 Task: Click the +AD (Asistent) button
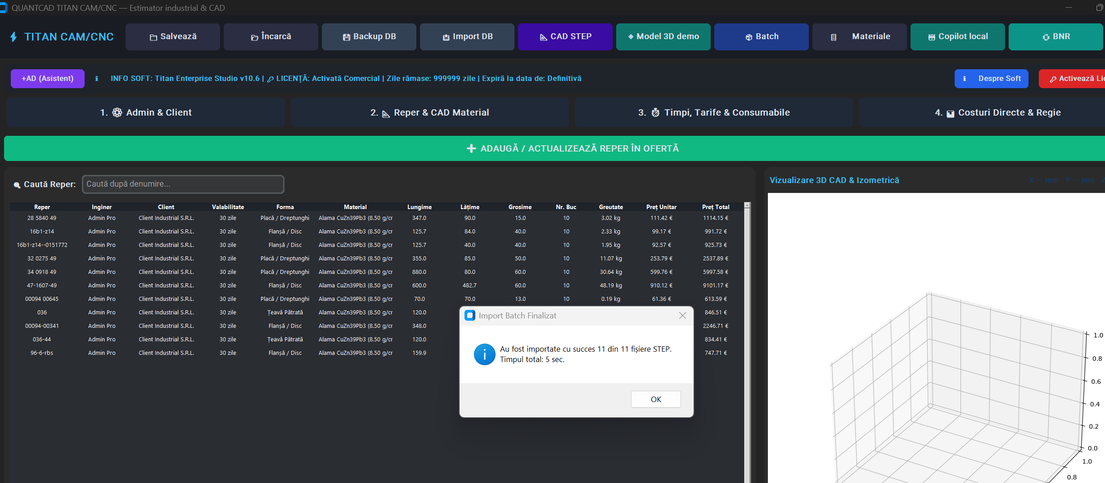[x=48, y=79]
